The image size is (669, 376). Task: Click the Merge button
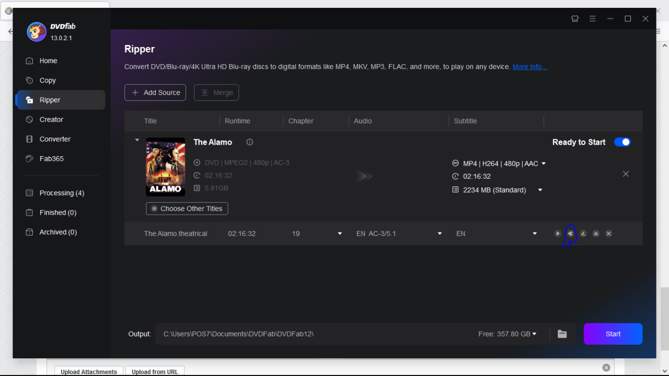[x=216, y=92]
